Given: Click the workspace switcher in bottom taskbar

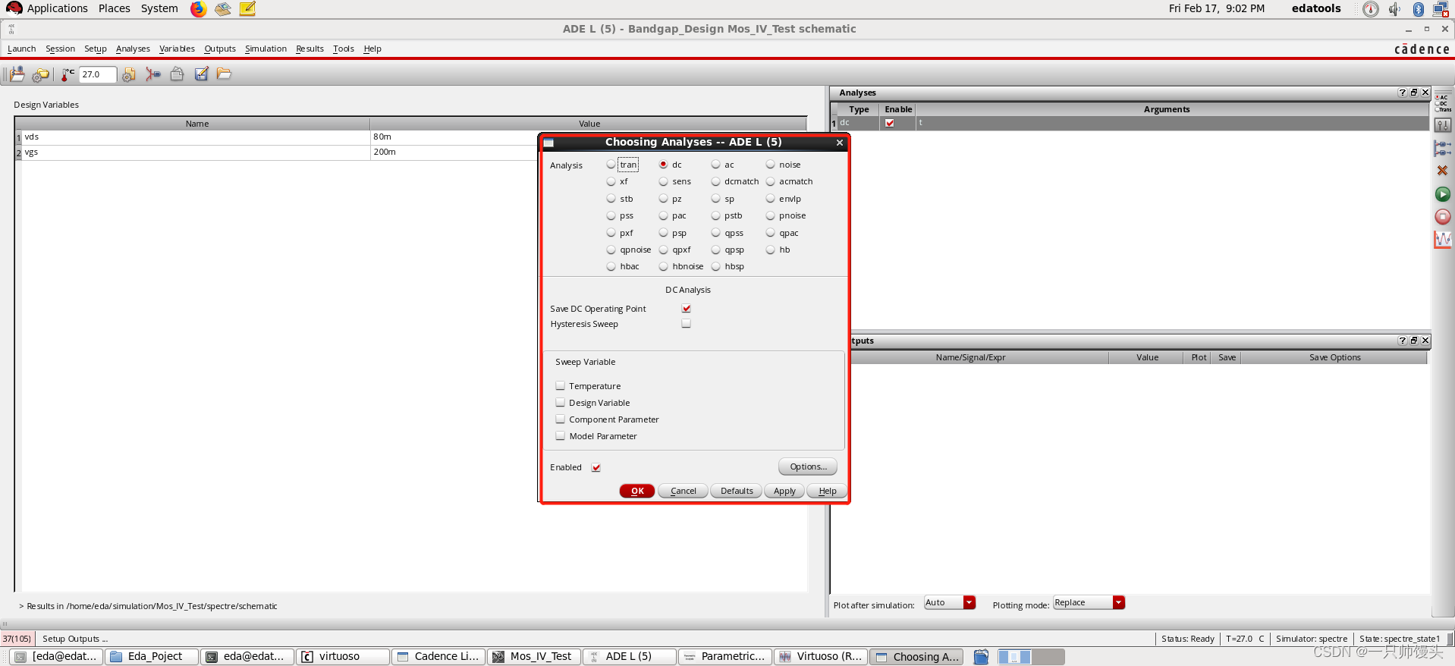Looking at the screenshot, I should tap(1031, 657).
